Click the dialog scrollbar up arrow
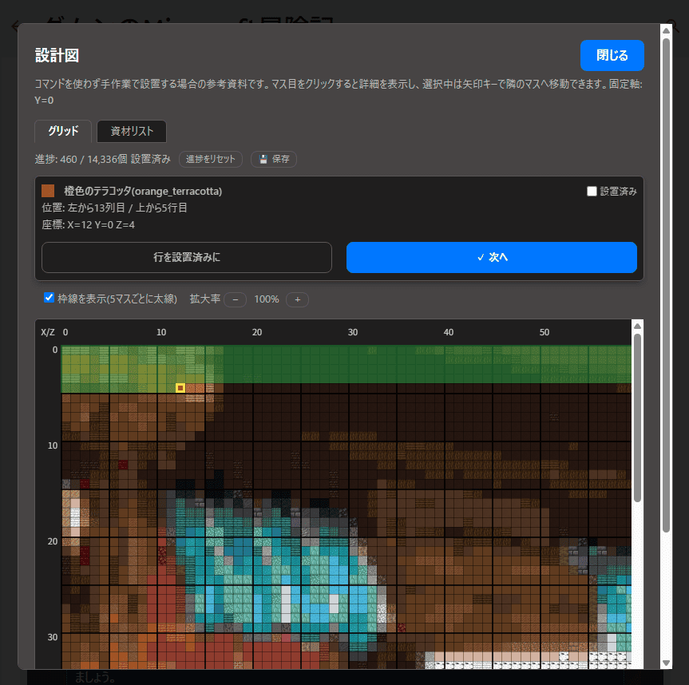The image size is (689, 685). point(666,30)
